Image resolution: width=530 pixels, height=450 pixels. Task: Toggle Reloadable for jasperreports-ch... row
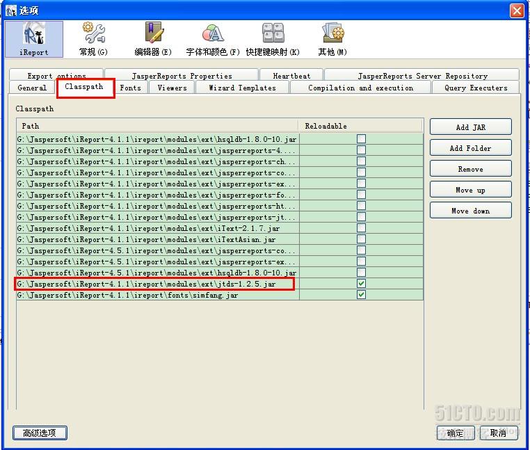(362, 161)
